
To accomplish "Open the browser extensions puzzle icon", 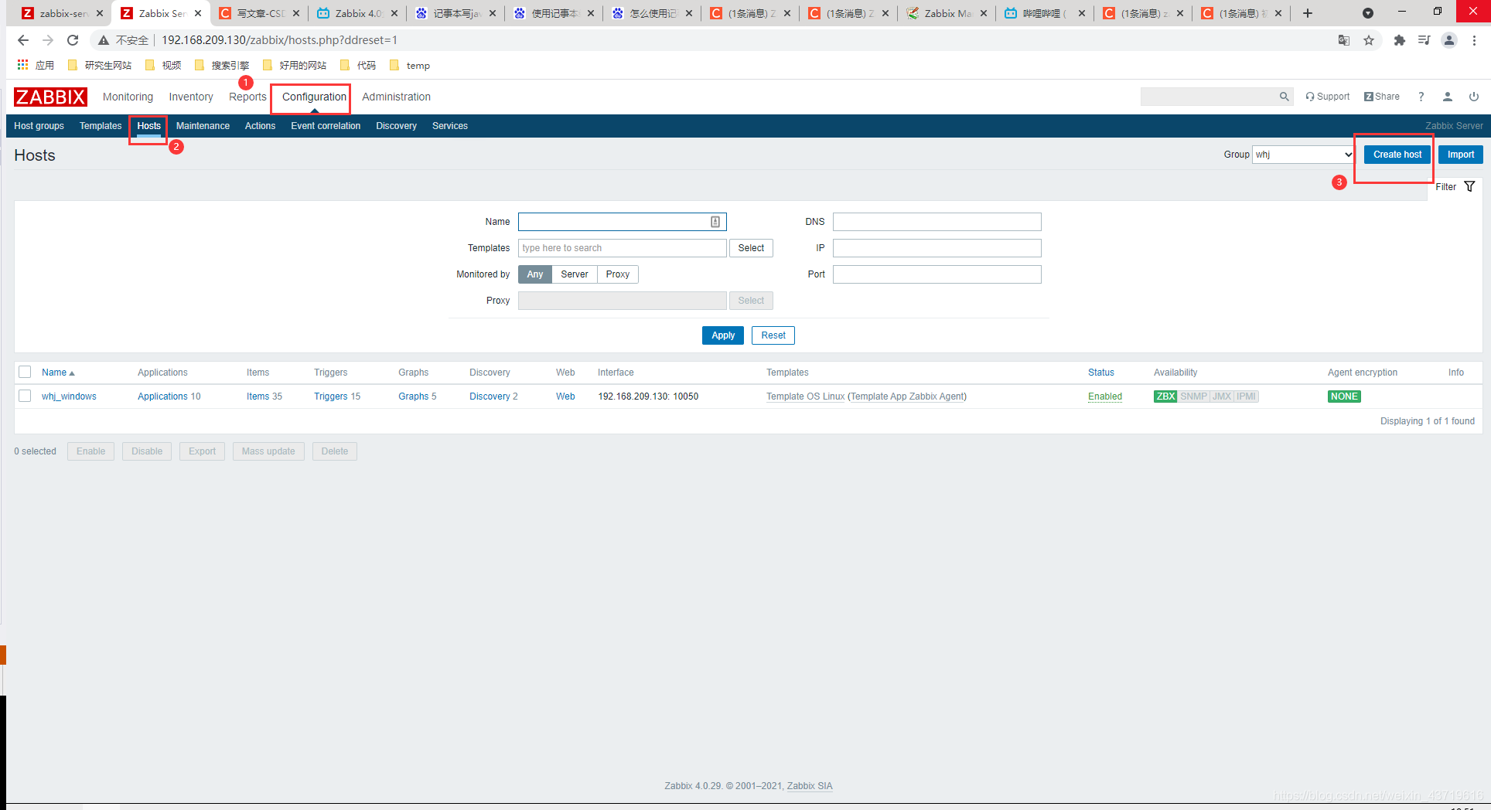I will click(1399, 40).
